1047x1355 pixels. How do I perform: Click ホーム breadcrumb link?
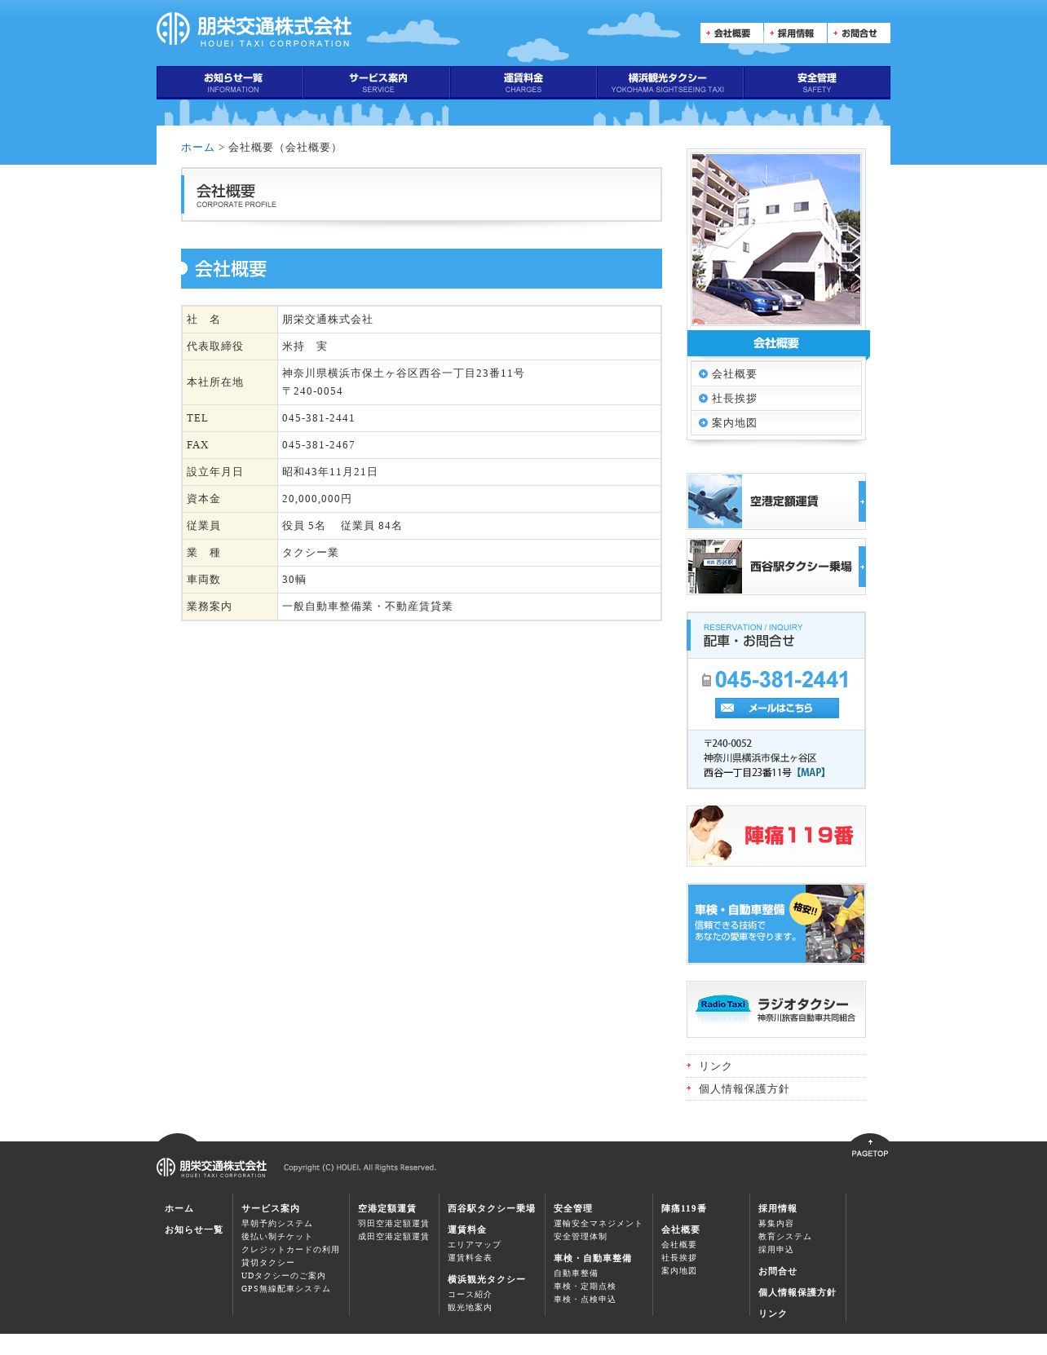pyautogui.click(x=197, y=148)
